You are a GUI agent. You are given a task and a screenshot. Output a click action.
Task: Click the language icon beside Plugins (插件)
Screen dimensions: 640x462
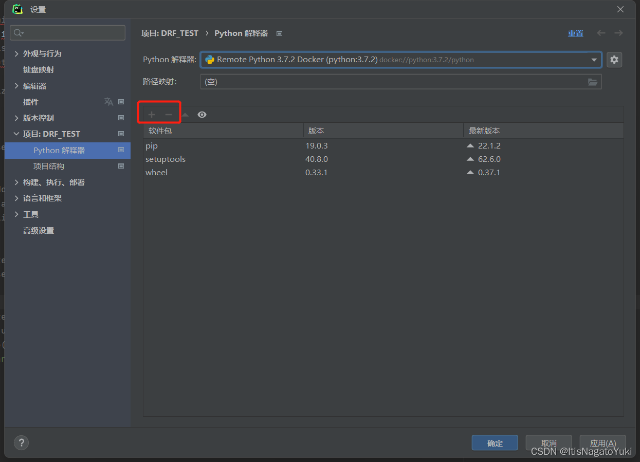click(x=108, y=102)
